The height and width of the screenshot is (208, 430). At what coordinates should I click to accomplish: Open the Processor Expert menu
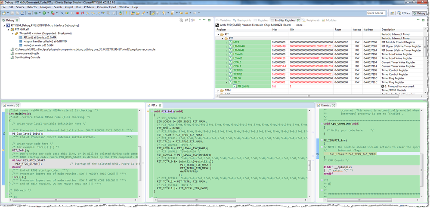(106, 7)
